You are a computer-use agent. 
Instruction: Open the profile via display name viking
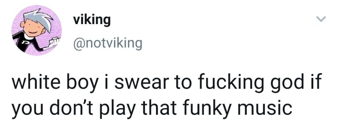pyautogui.click(x=92, y=21)
